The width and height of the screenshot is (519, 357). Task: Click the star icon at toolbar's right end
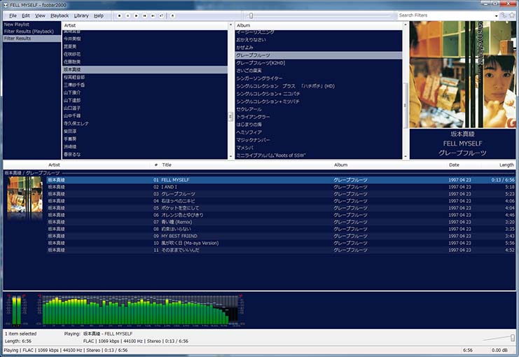[x=513, y=15]
